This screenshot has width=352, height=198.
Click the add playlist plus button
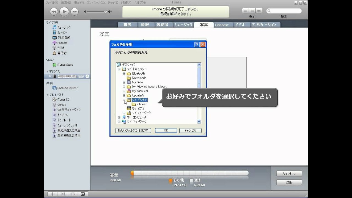tap(53, 194)
